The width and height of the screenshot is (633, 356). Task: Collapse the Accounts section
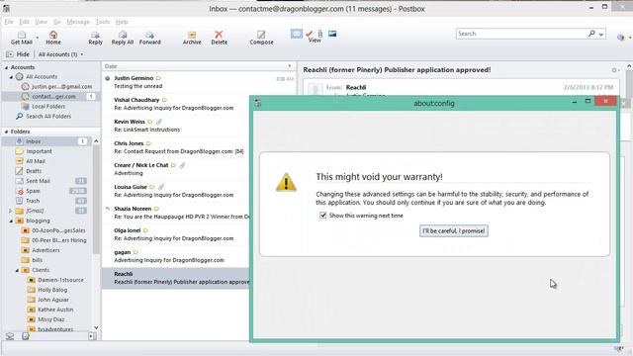pos(6,67)
